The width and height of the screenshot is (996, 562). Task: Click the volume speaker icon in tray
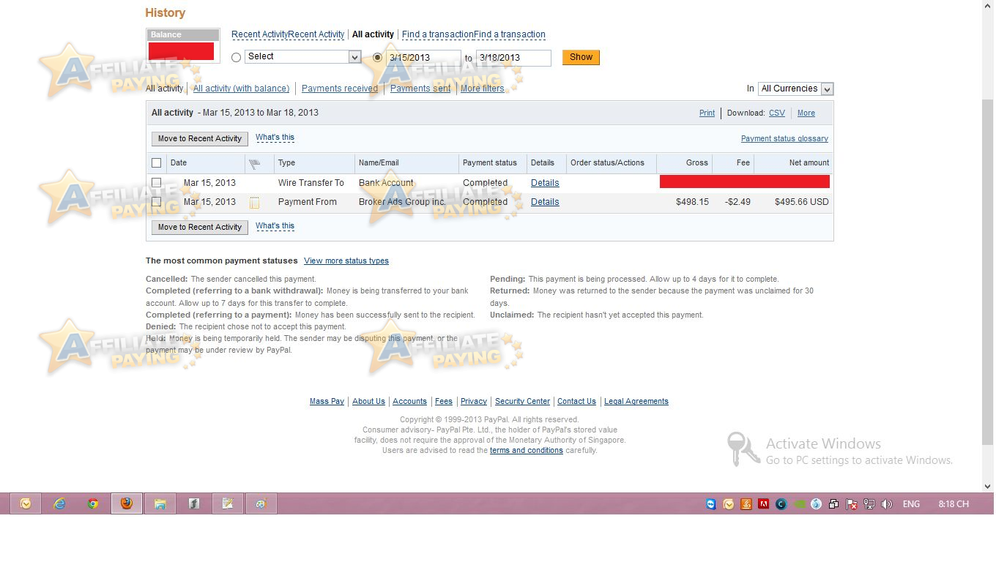887,504
